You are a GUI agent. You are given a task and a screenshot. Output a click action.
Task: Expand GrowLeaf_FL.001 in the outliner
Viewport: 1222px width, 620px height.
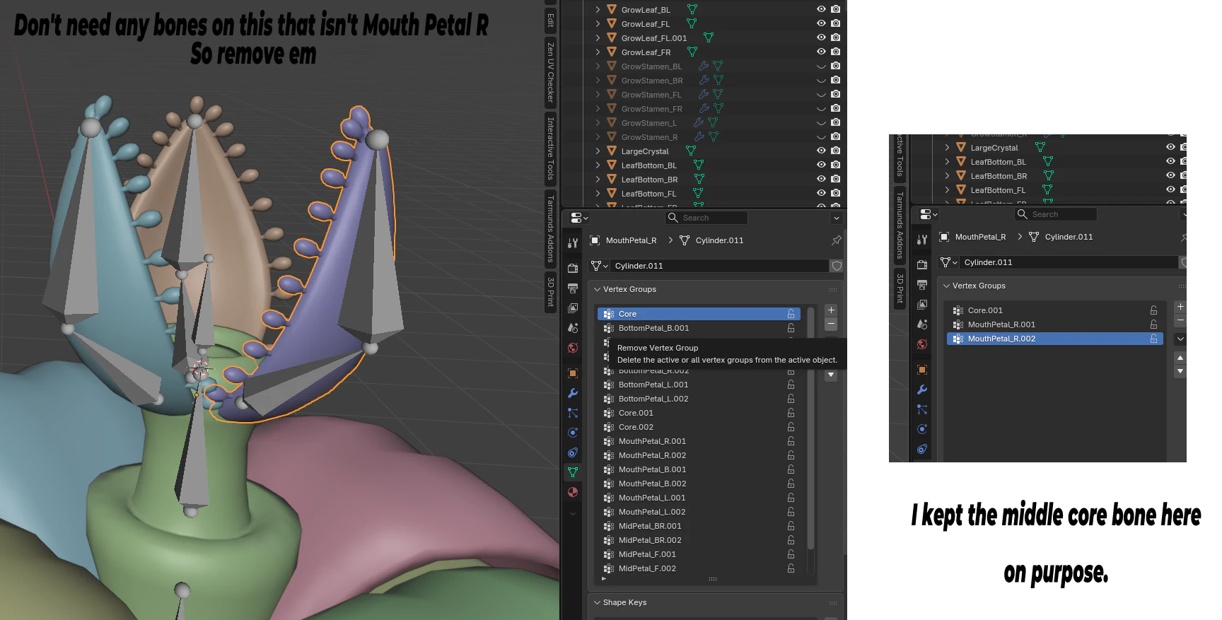point(598,37)
